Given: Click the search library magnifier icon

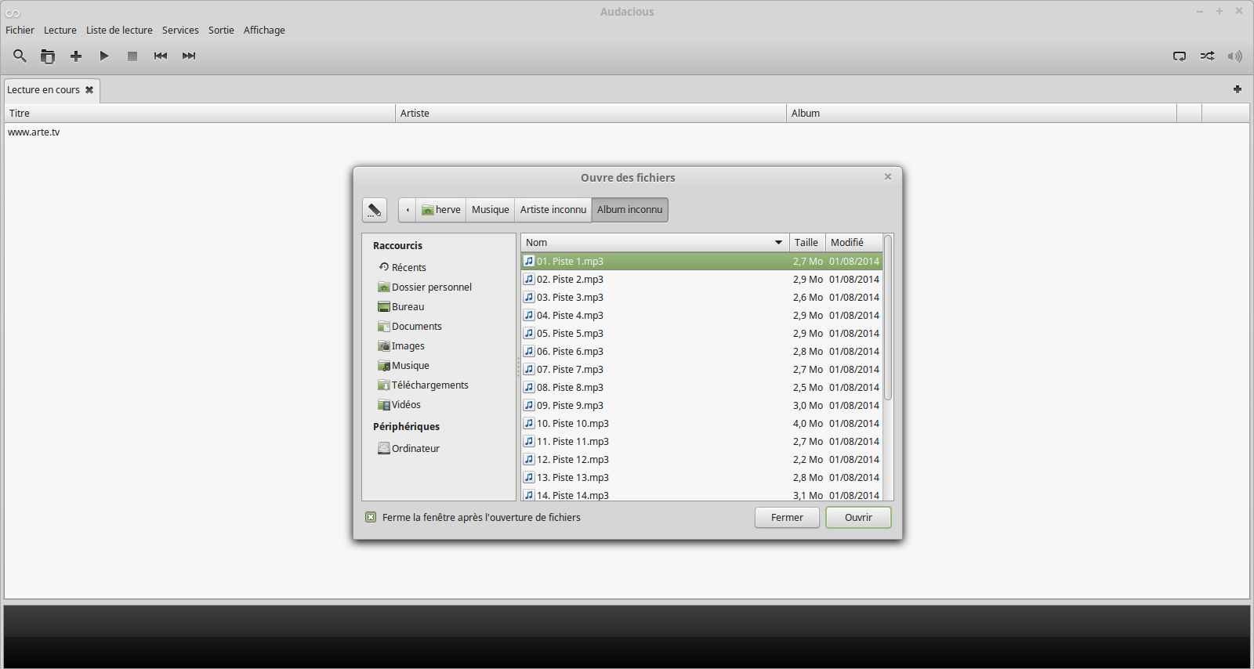Looking at the screenshot, I should (20, 56).
